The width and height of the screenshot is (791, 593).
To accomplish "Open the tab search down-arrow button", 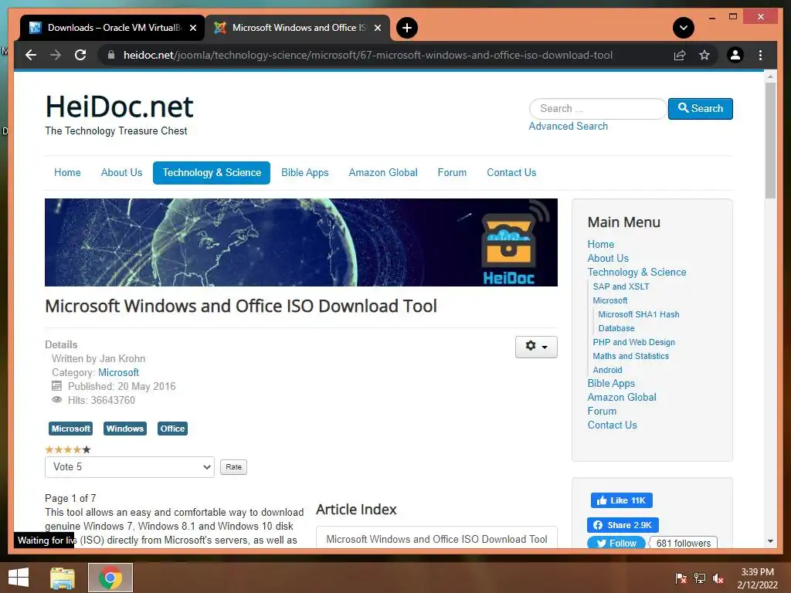I will [x=683, y=28].
